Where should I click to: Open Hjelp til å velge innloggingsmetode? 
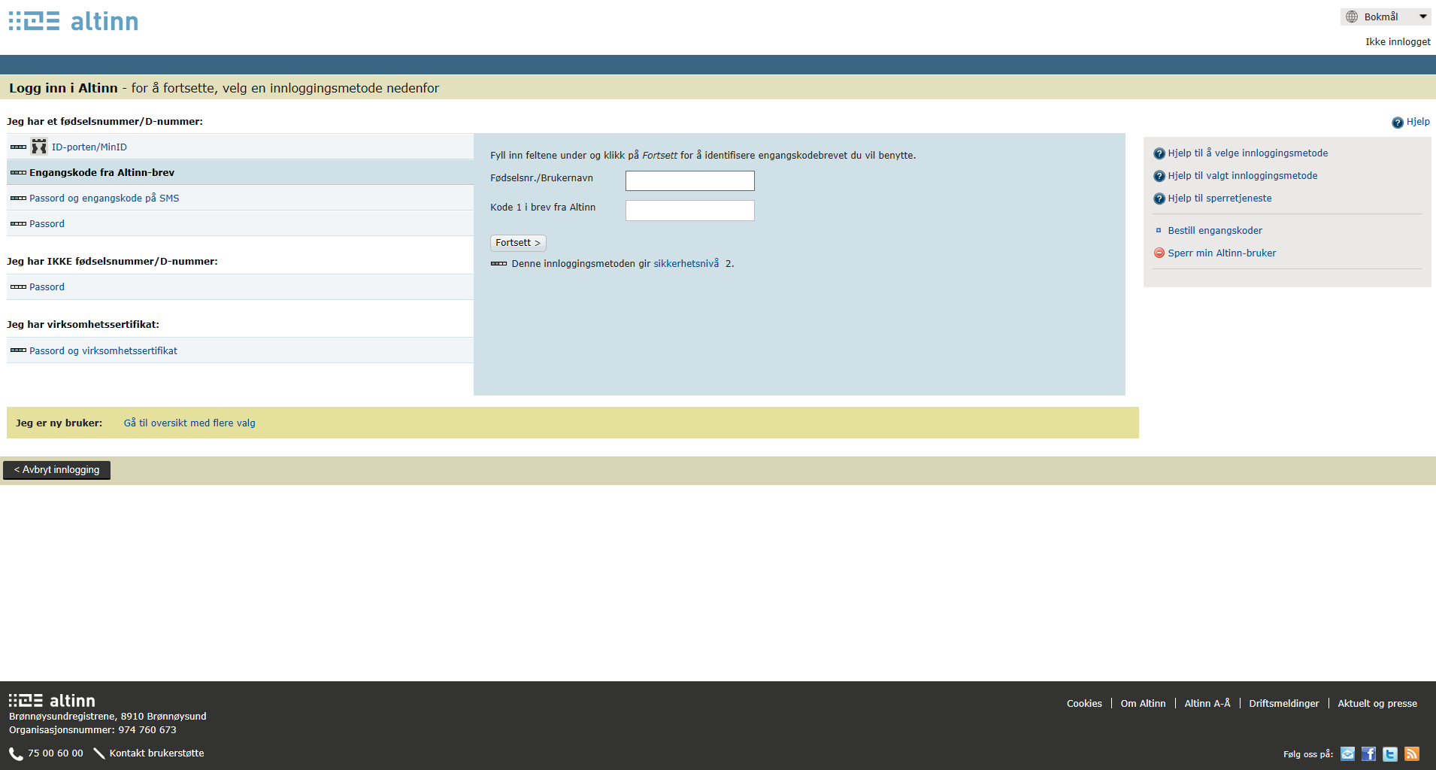point(1247,153)
